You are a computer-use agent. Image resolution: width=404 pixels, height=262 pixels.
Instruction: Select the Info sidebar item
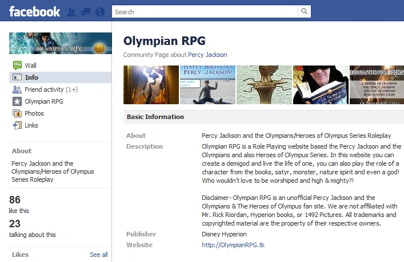[x=61, y=77]
